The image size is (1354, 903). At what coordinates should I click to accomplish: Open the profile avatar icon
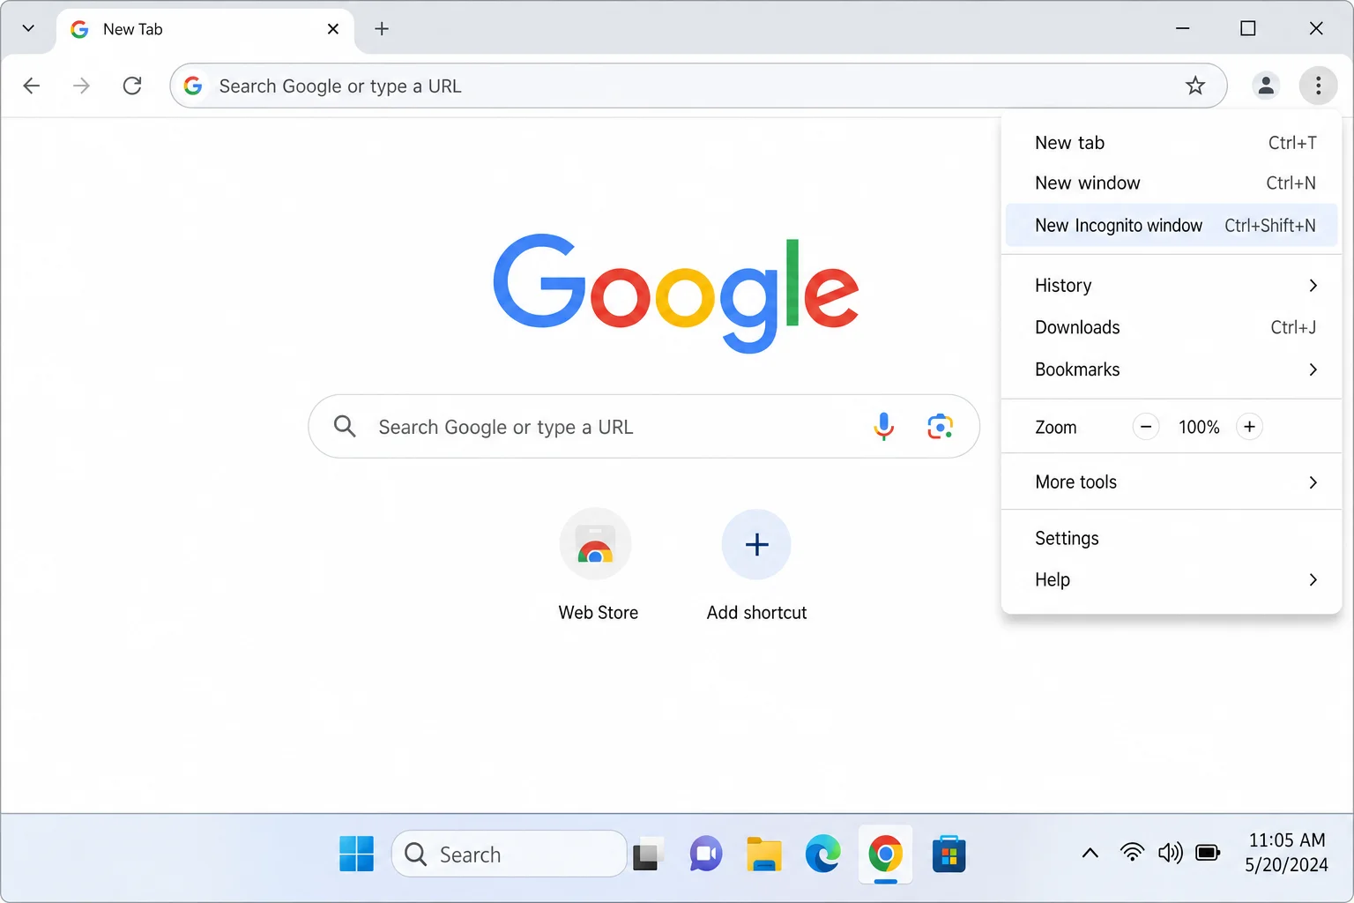pyautogui.click(x=1266, y=86)
